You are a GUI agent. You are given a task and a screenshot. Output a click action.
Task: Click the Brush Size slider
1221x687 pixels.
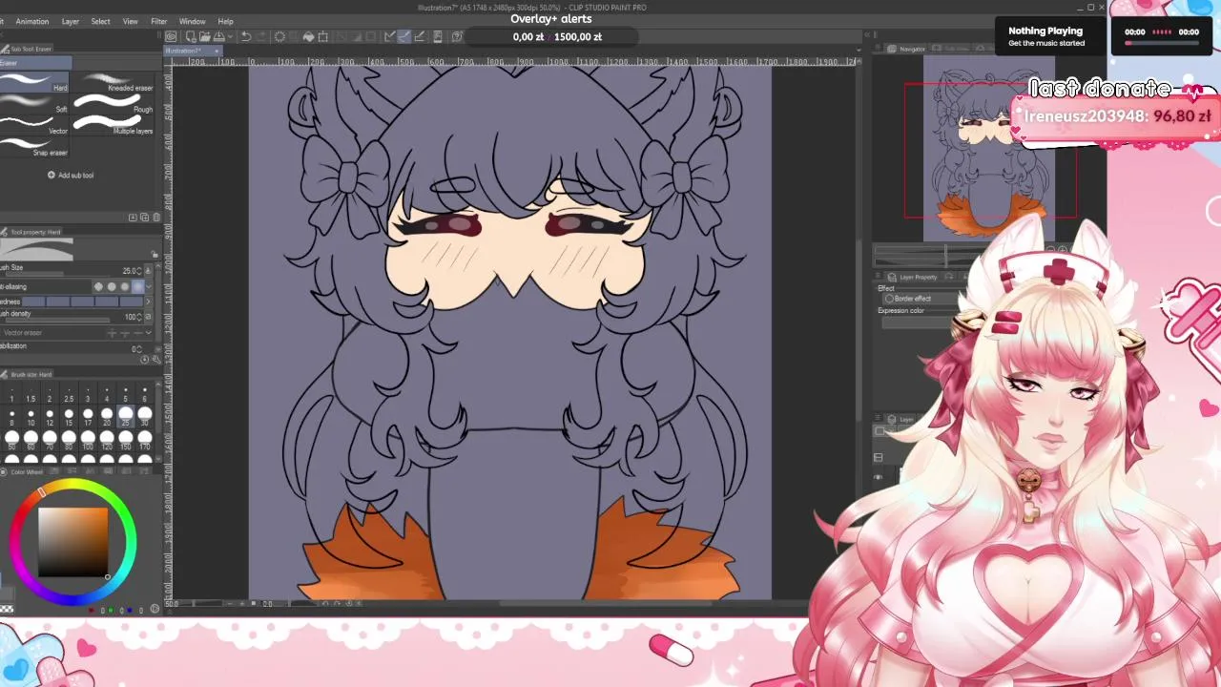pyautogui.click(x=57, y=275)
